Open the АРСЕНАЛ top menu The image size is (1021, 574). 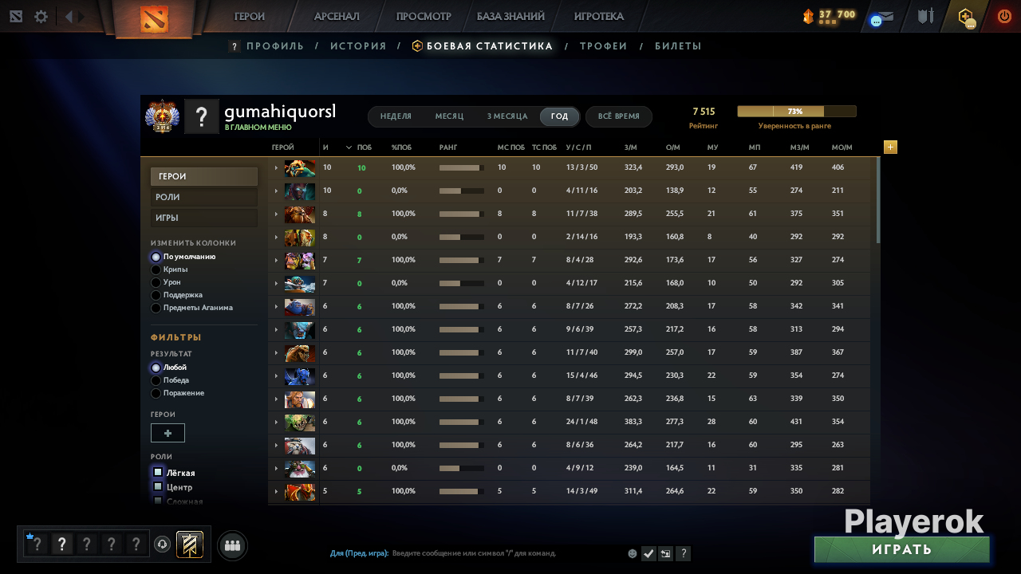337,17
